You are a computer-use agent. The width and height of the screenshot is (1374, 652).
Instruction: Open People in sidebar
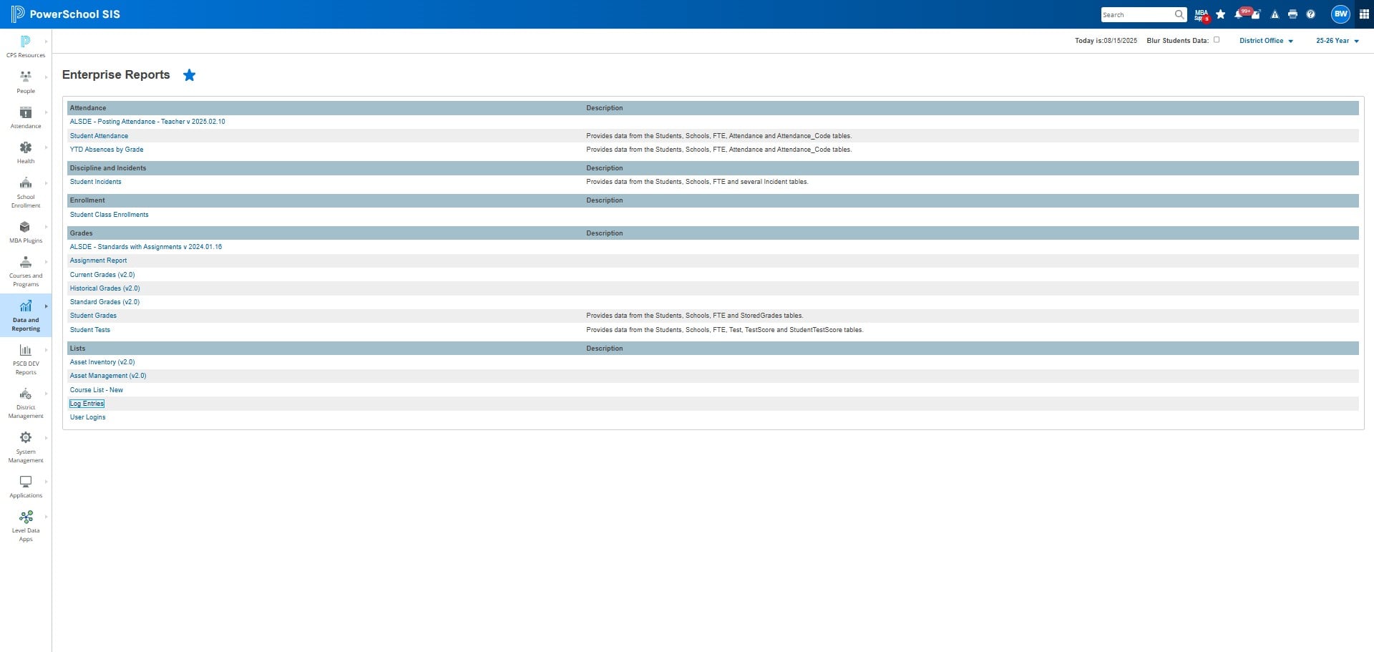coord(26,82)
